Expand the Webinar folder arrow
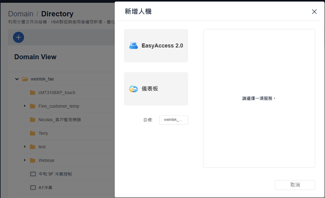Viewport: 325px width, 198px height. [25, 160]
